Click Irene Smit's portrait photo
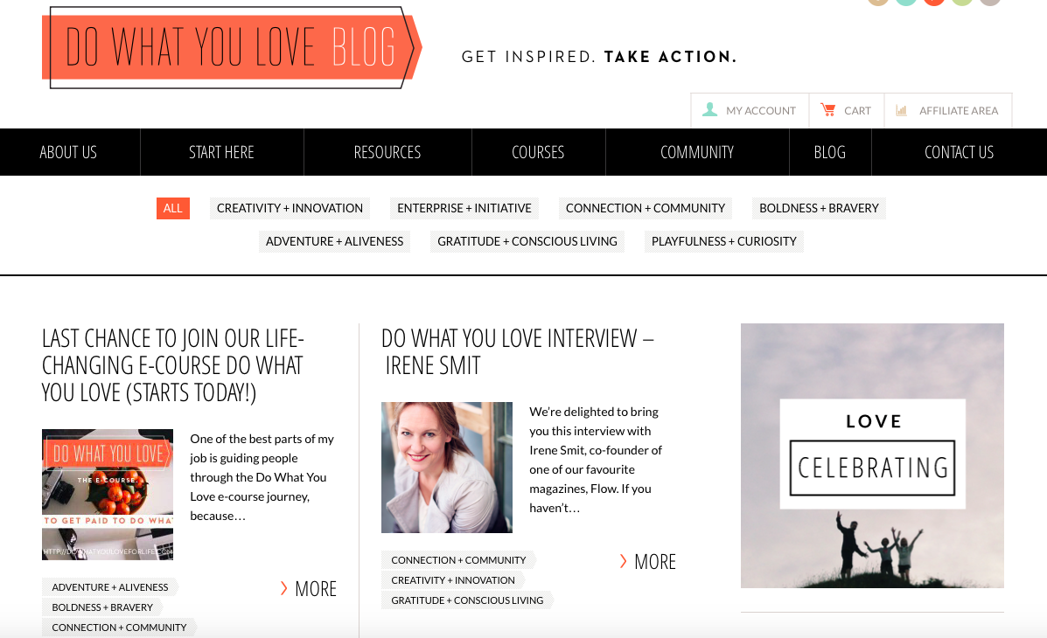Viewport: 1047px width, 638px height. pos(447,468)
